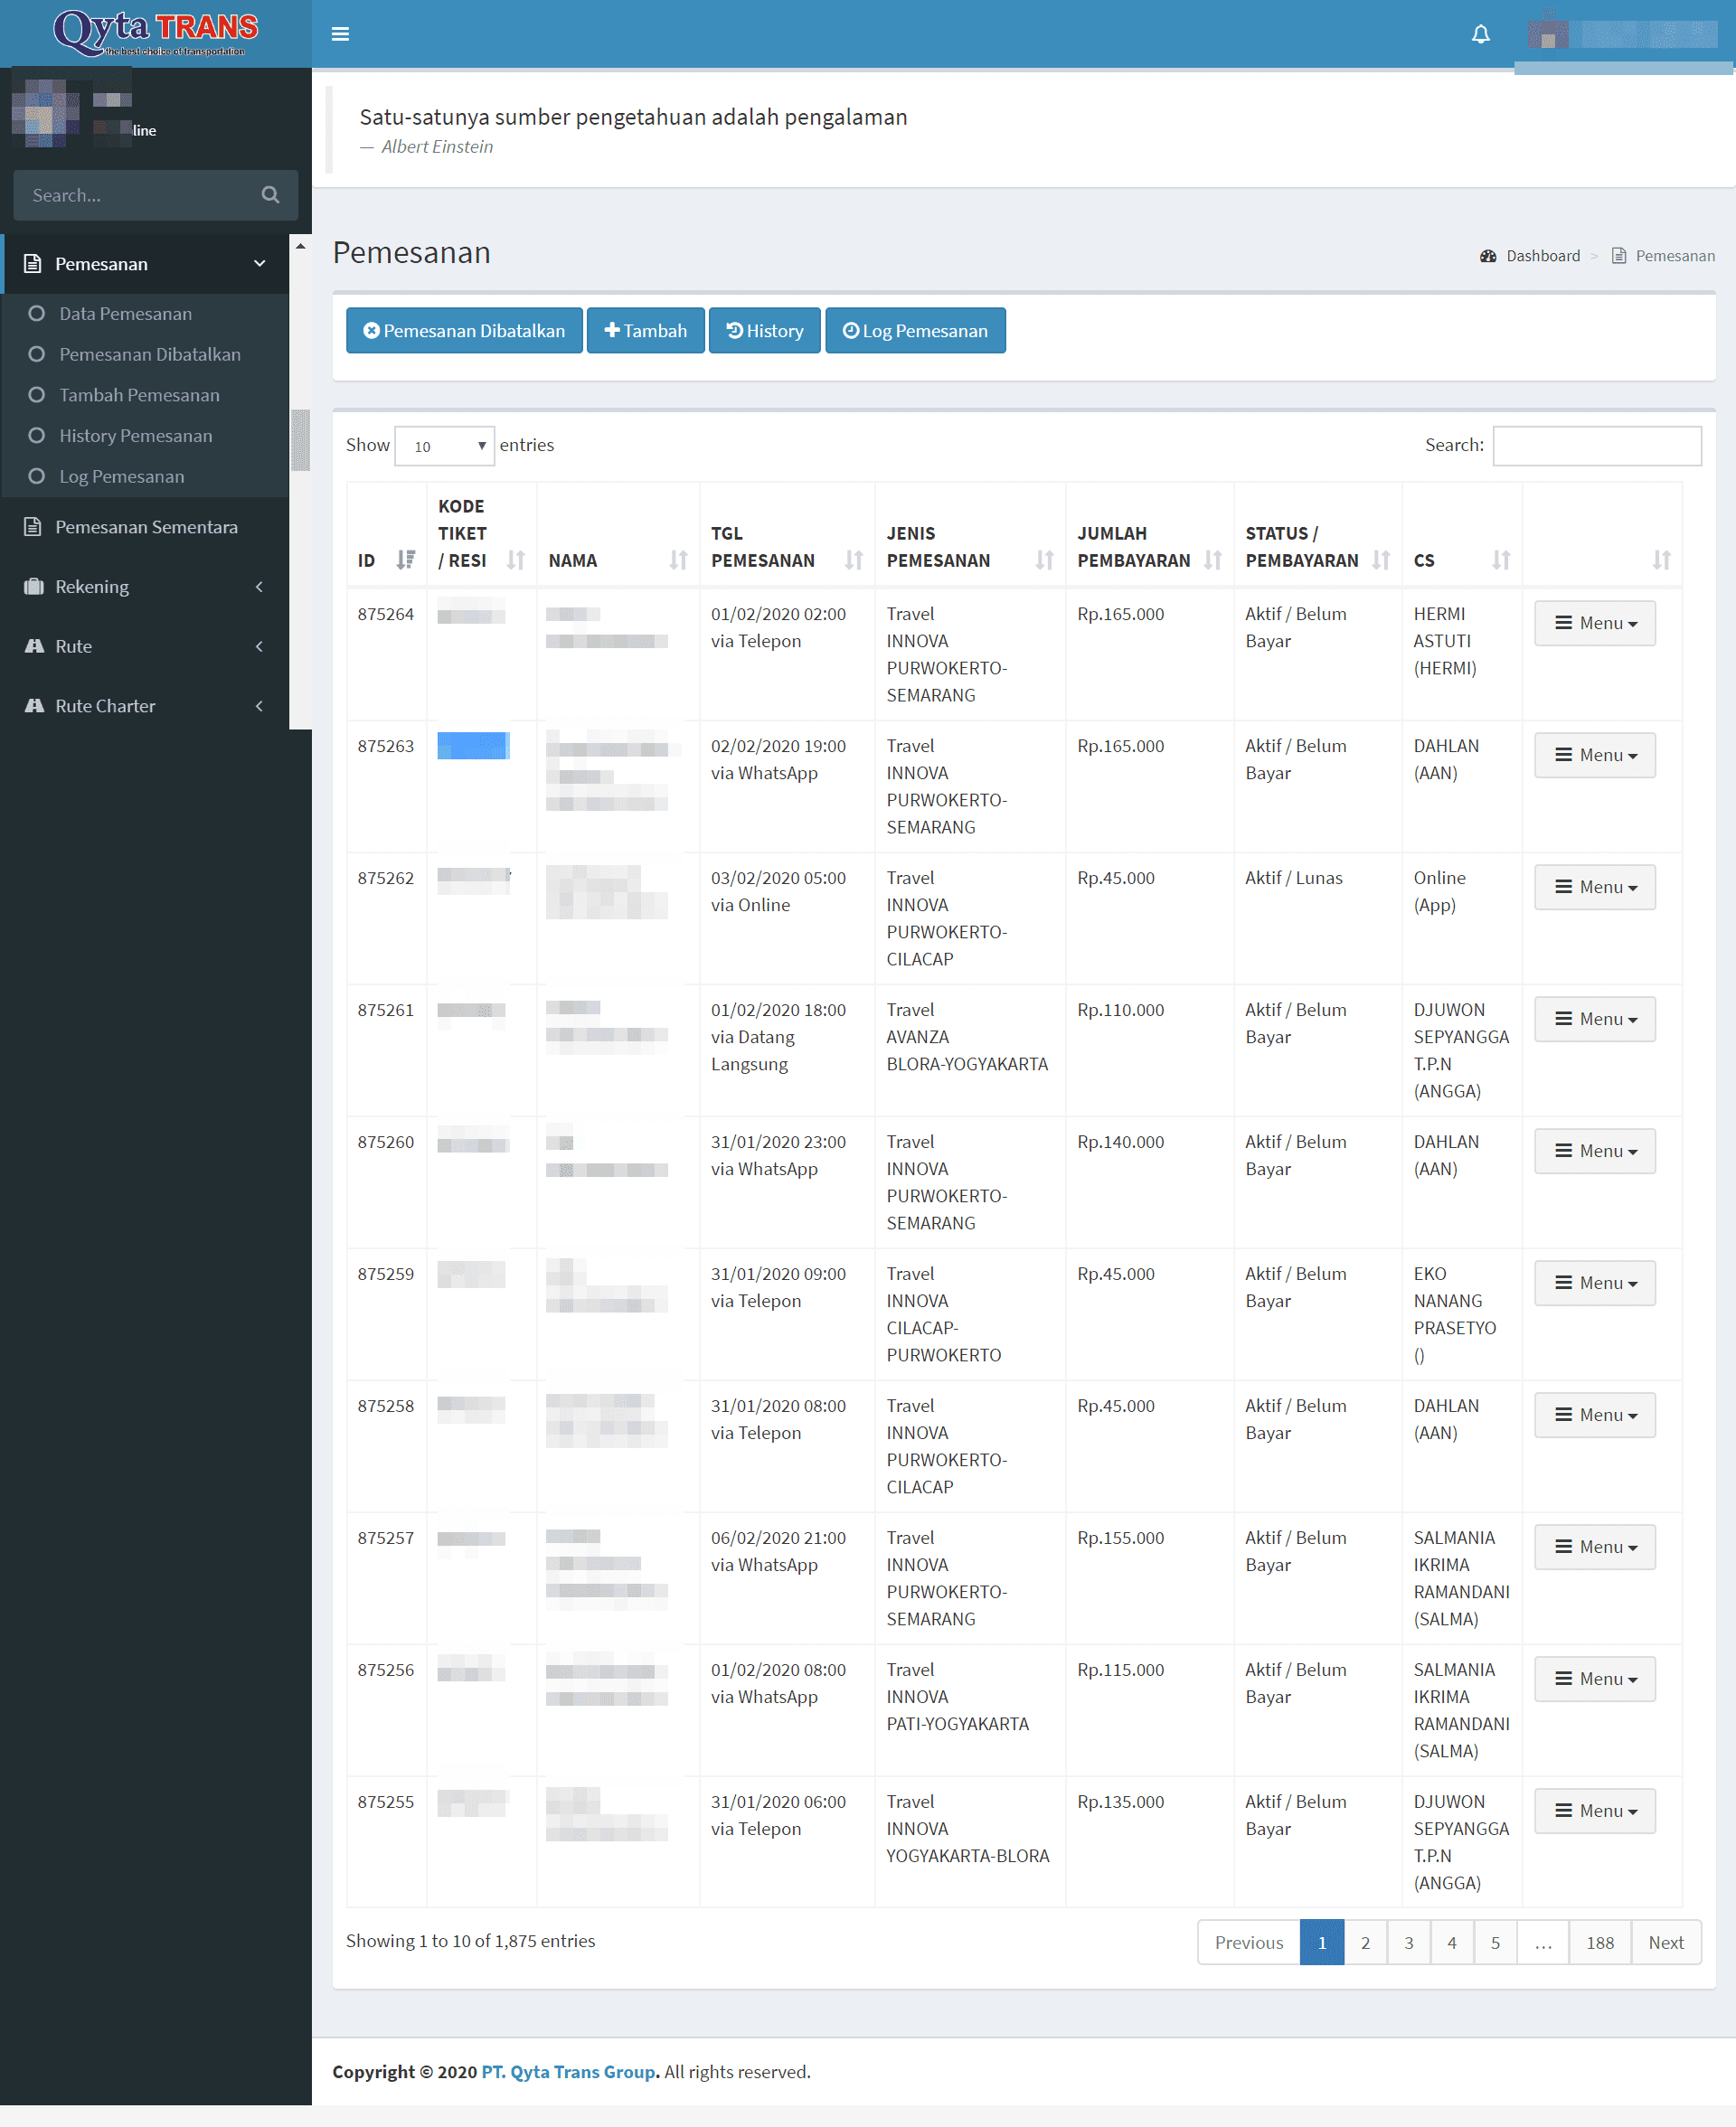Open the notifications bell icon
Screen dimensions: 1736x2127
click(1480, 34)
